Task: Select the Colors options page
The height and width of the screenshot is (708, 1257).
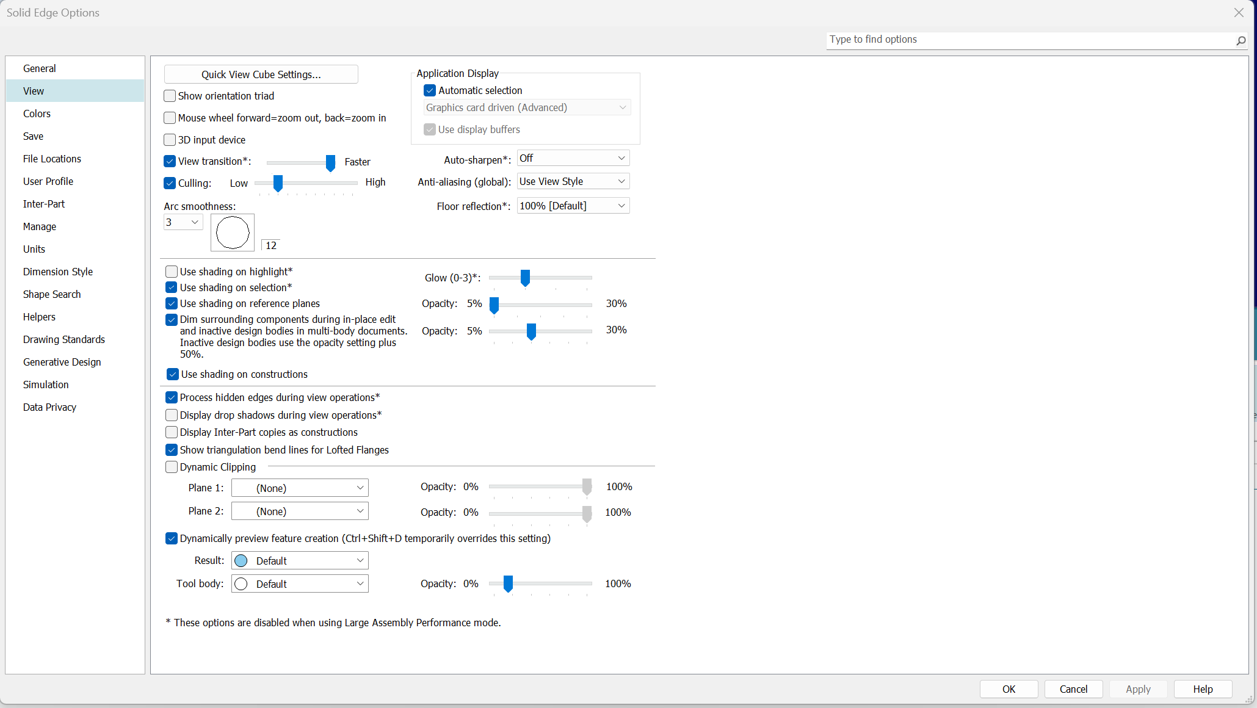Action: (x=37, y=114)
